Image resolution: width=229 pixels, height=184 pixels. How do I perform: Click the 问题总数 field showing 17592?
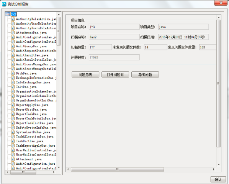[114, 57]
